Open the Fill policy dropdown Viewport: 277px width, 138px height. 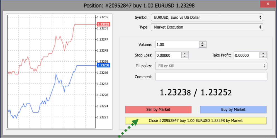click(x=211, y=66)
